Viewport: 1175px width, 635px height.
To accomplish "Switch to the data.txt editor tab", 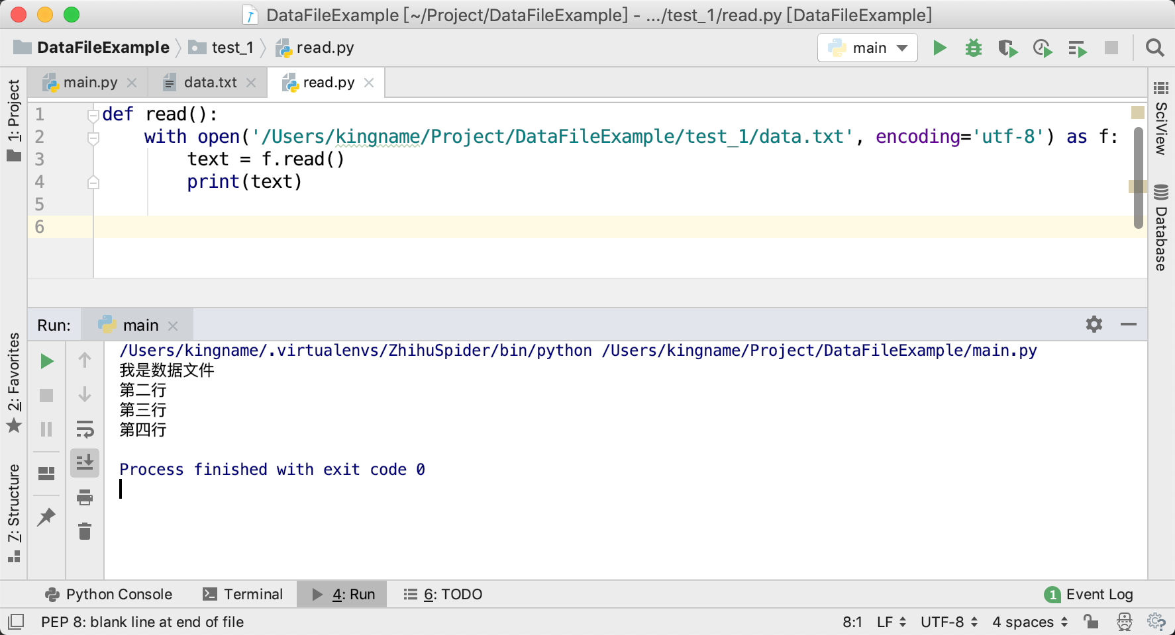I will click(x=209, y=83).
